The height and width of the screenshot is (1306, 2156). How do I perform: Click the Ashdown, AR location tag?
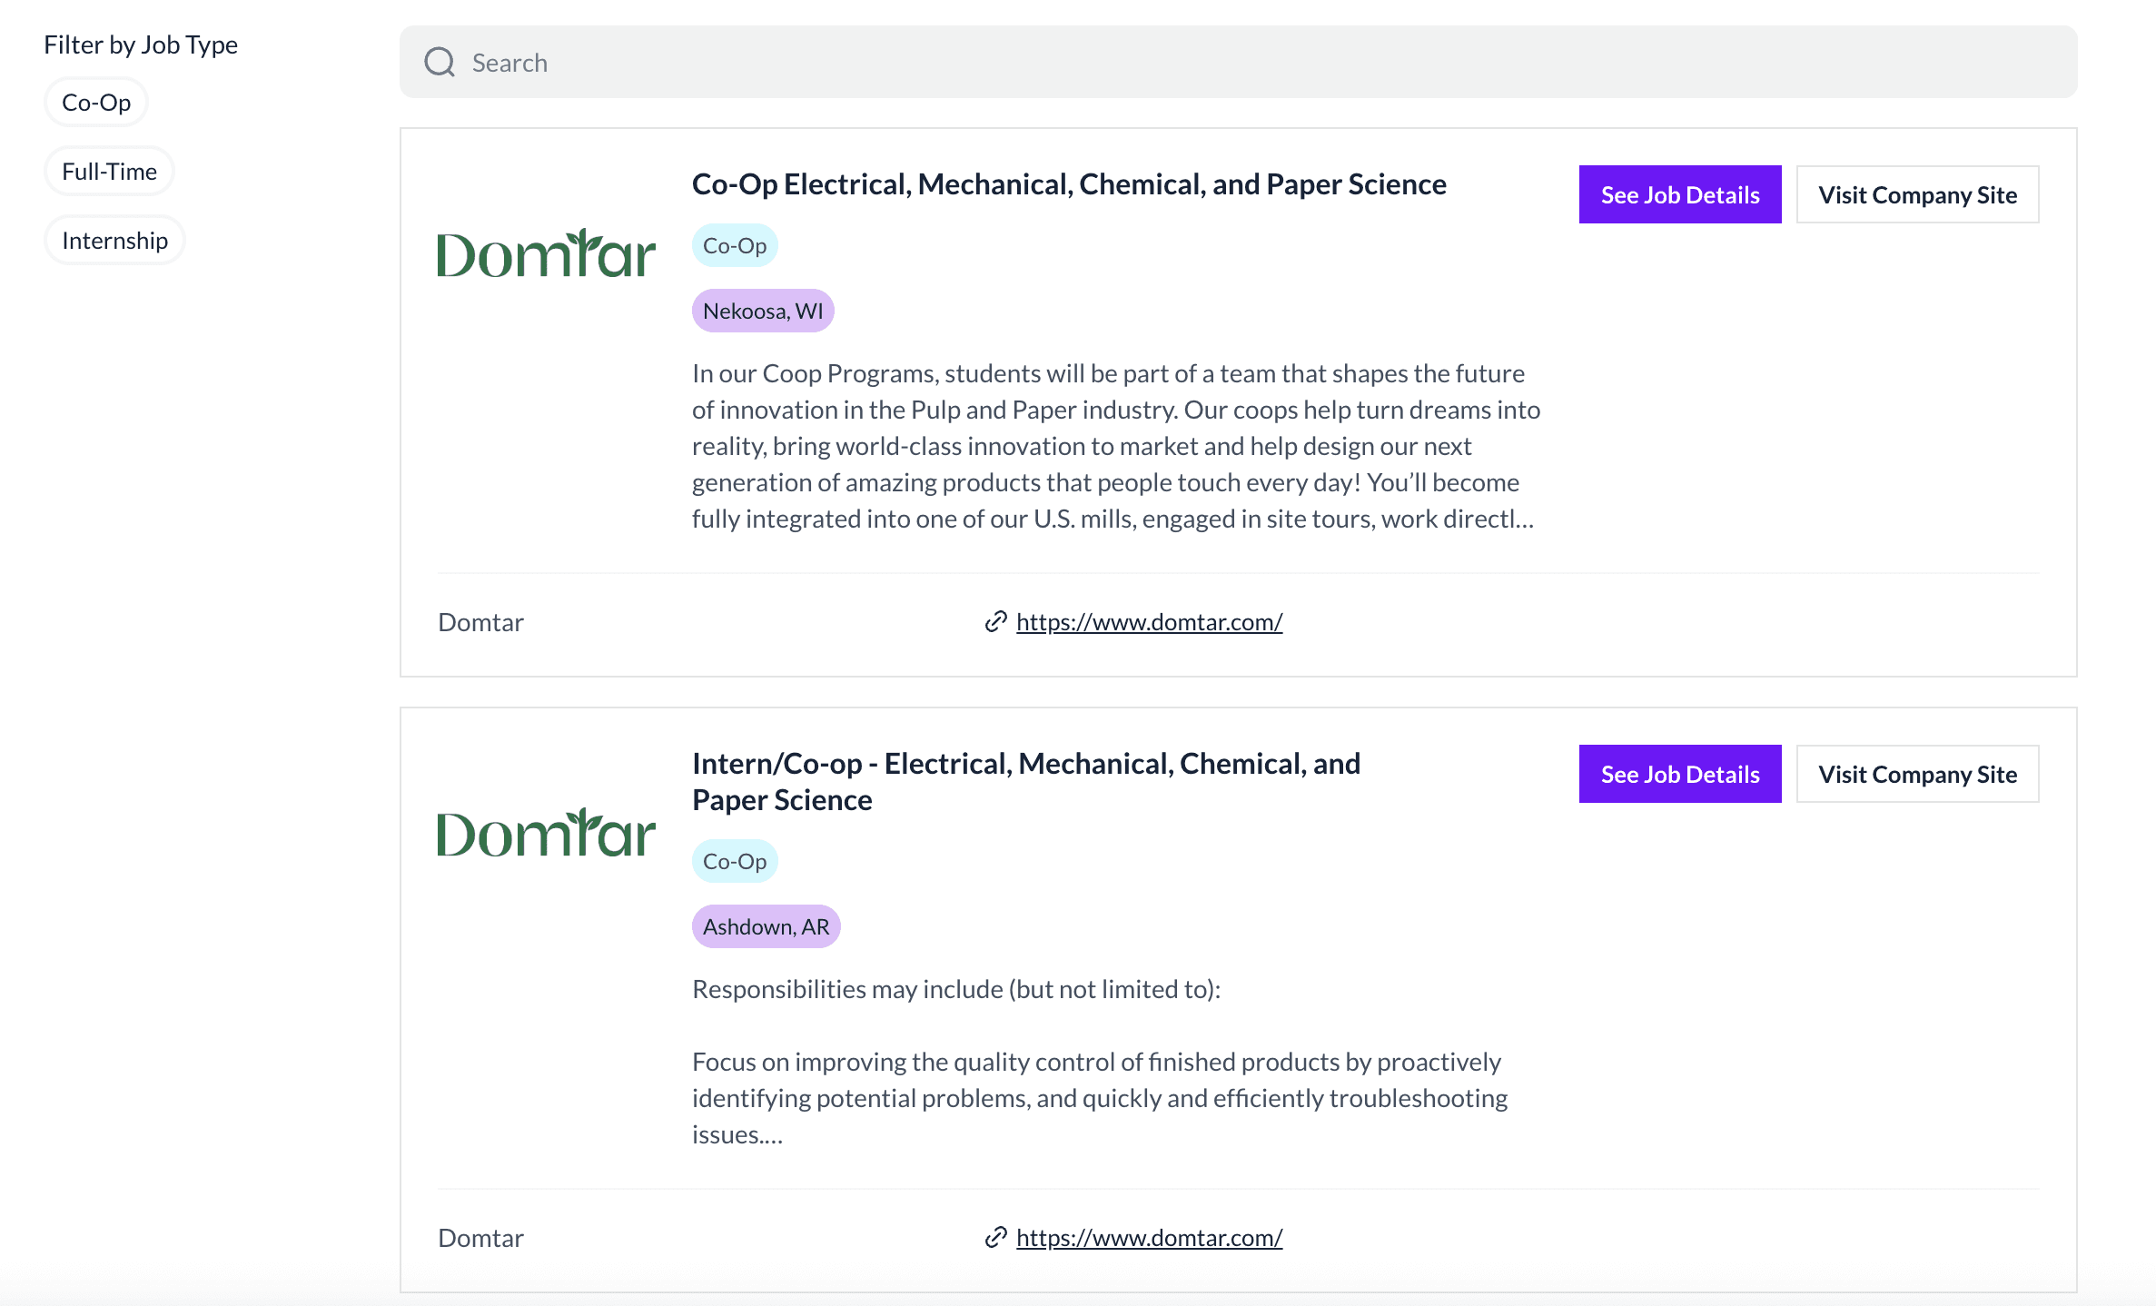click(x=766, y=927)
